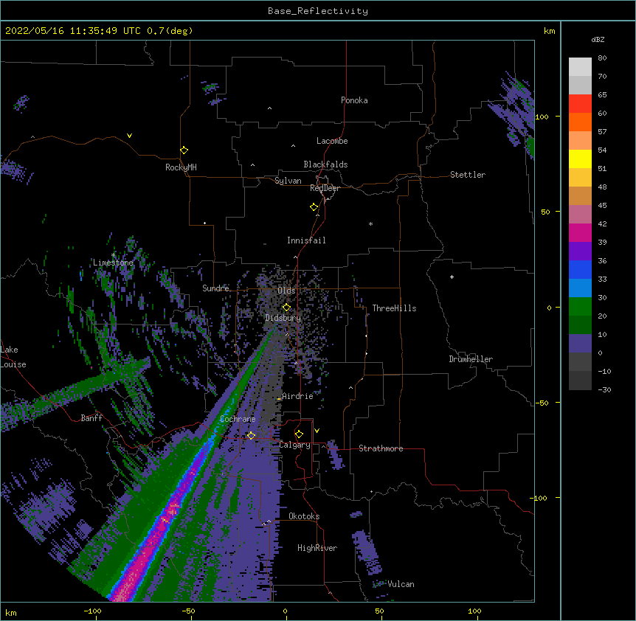The width and height of the screenshot is (636, 621).
Task: Click the white asterisk marker east of Innisfail
Action: coord(370,224)
